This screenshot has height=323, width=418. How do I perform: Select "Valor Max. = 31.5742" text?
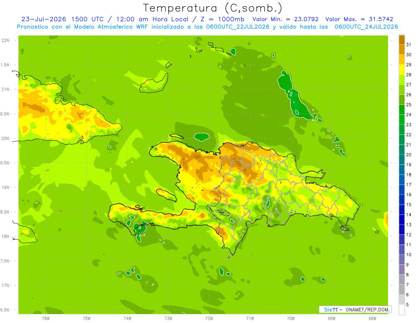pyautogui.click(x=359, y=19)
